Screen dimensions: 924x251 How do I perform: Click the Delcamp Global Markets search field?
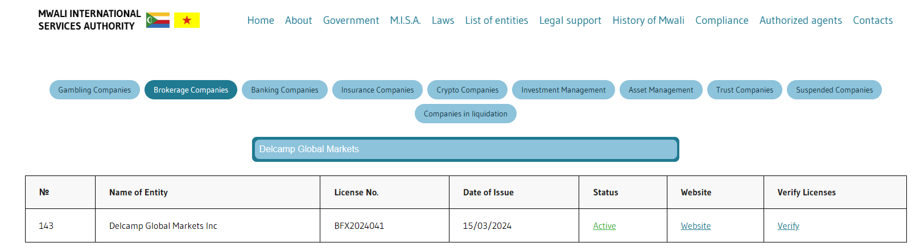pos(465,149)
